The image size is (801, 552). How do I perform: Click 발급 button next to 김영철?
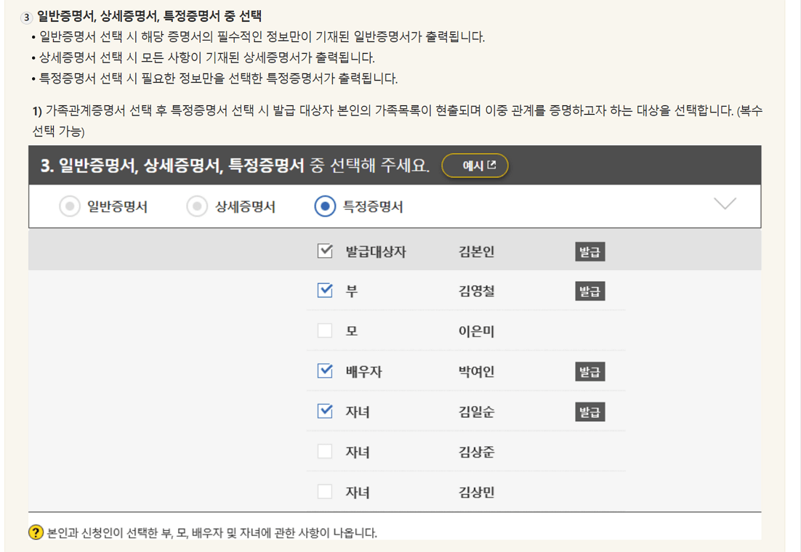589,290
